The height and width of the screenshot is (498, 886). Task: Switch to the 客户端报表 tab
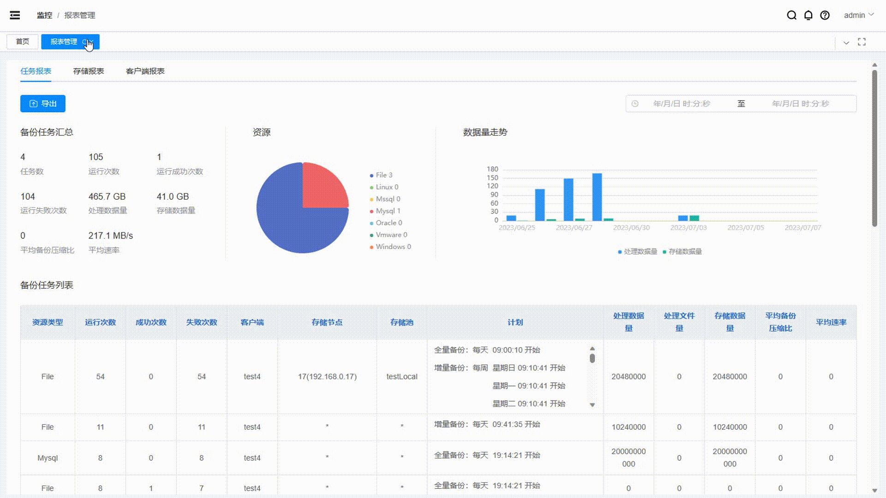pyautogui.click(x=145, y=71)
